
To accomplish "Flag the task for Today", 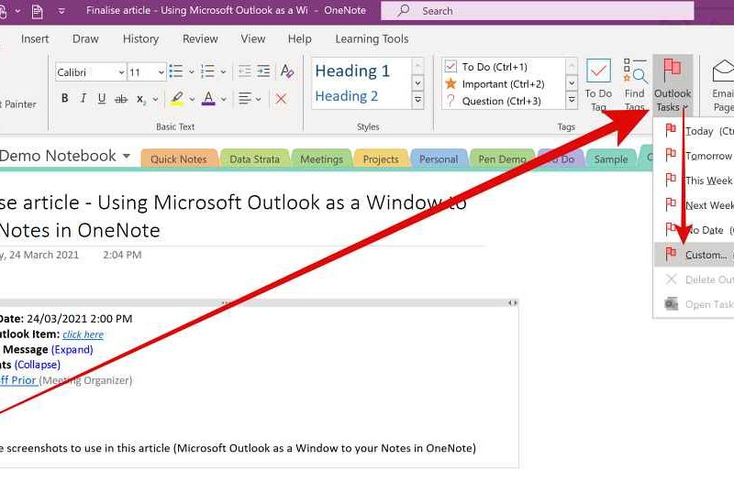I will [694, 131].
